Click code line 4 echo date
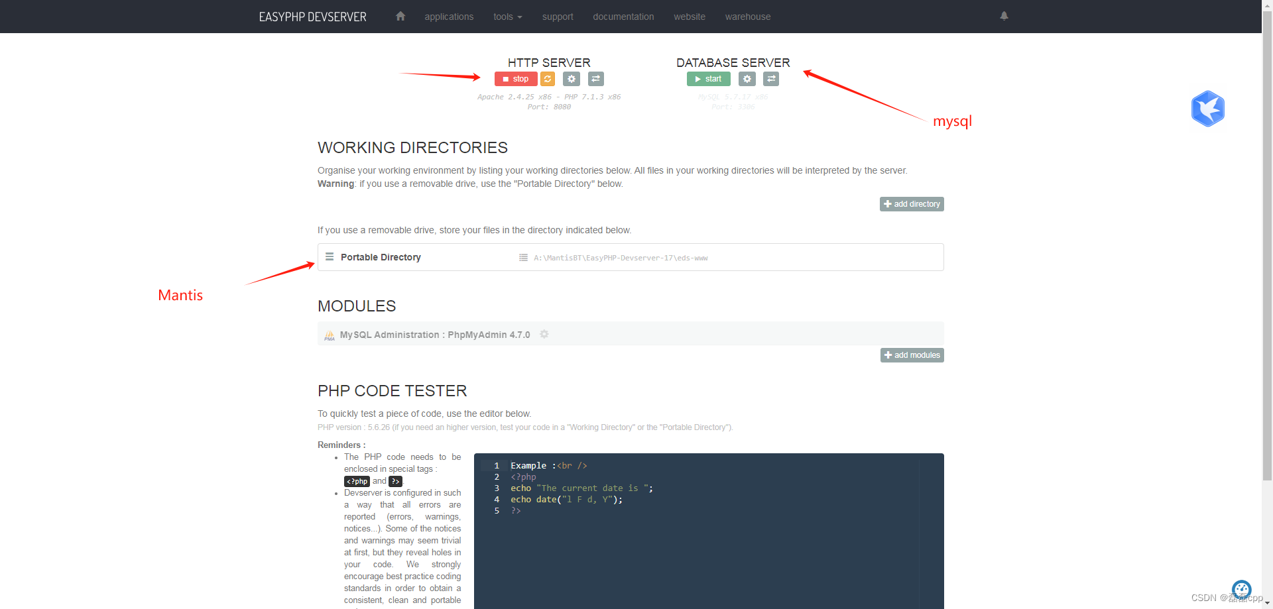The image size is (1273, 609). 566,500
